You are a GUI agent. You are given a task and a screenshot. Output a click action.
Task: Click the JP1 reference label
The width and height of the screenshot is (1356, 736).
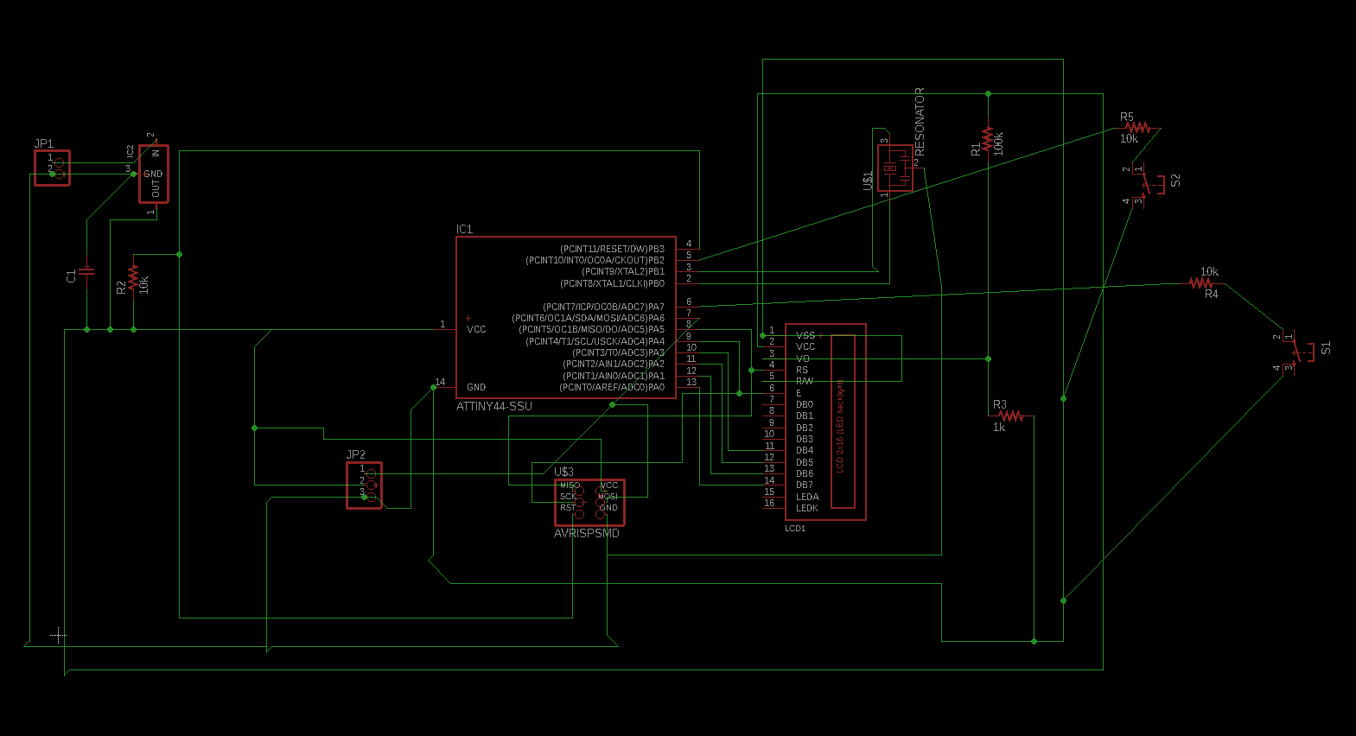click(44, 143)
